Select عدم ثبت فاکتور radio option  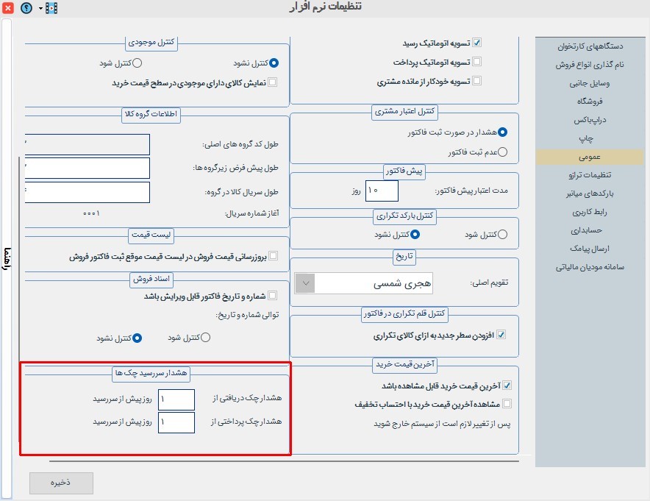(x=503, y=152)
